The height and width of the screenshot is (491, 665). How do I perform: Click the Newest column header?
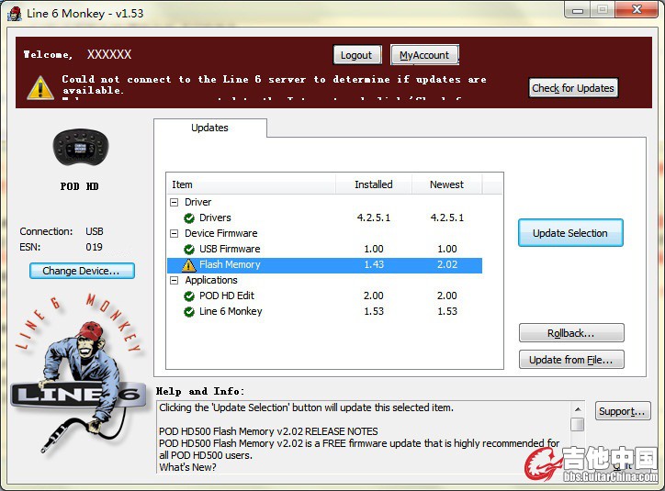(x=446, y=184)
